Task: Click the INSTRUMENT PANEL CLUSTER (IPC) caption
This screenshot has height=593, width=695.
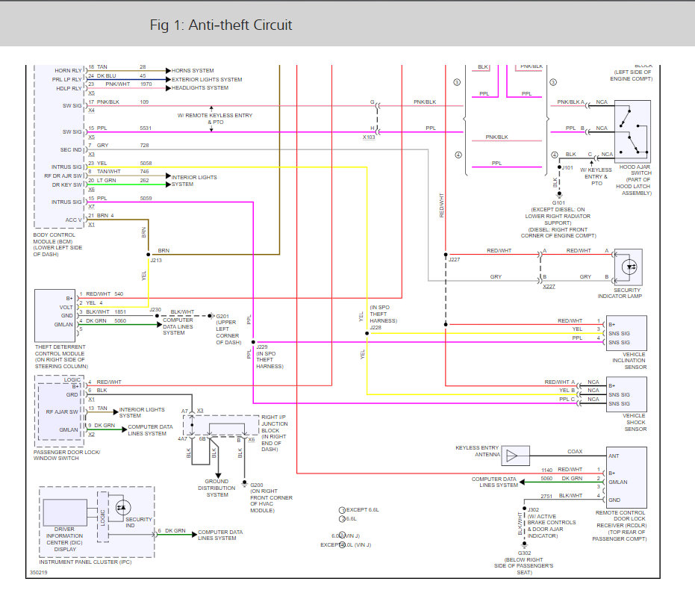Action: pos(85,562)
